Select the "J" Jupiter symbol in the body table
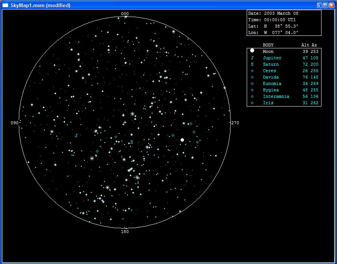The width and height of the screenshot is (337, 264). tap(252, 58)
